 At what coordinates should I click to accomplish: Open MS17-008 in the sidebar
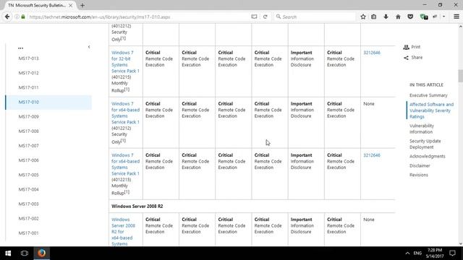coord(29,131)
